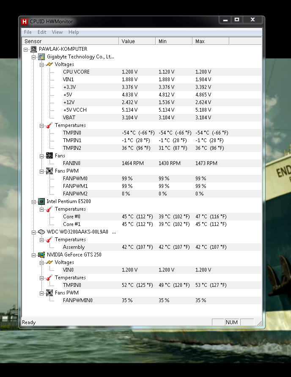Click the Fans fan icon
291x377 pixels.
point(49,156)
